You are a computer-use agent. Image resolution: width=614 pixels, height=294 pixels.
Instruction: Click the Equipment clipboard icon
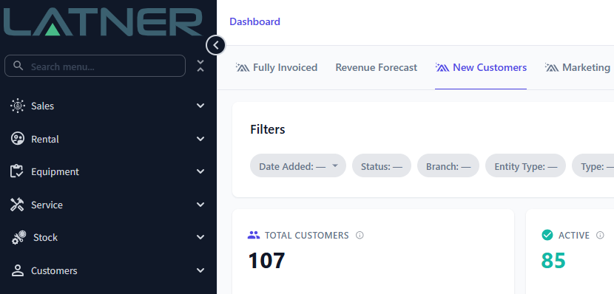pyautogui.click(x=17, y=171)
